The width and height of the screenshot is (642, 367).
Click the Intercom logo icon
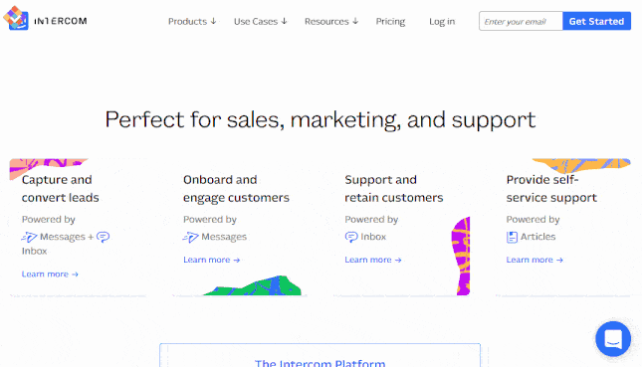point(16,18)
